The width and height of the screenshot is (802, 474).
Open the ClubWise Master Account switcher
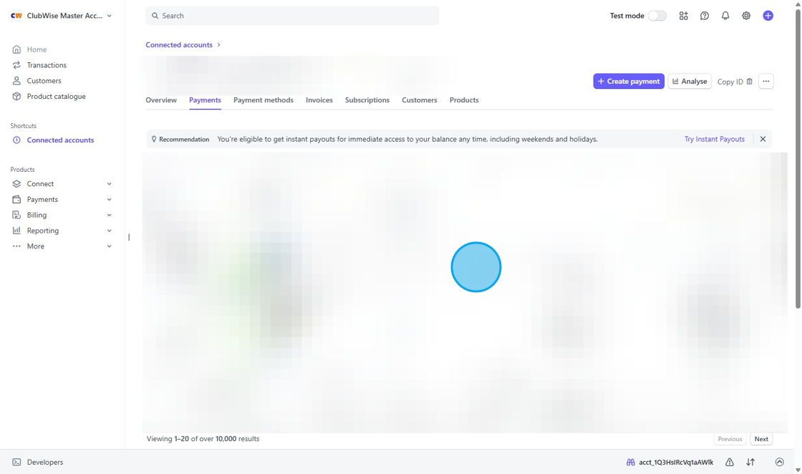[x=61, y=15]
